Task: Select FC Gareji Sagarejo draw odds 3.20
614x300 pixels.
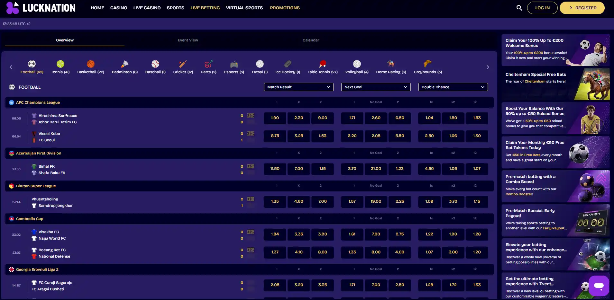Action: 299,285
